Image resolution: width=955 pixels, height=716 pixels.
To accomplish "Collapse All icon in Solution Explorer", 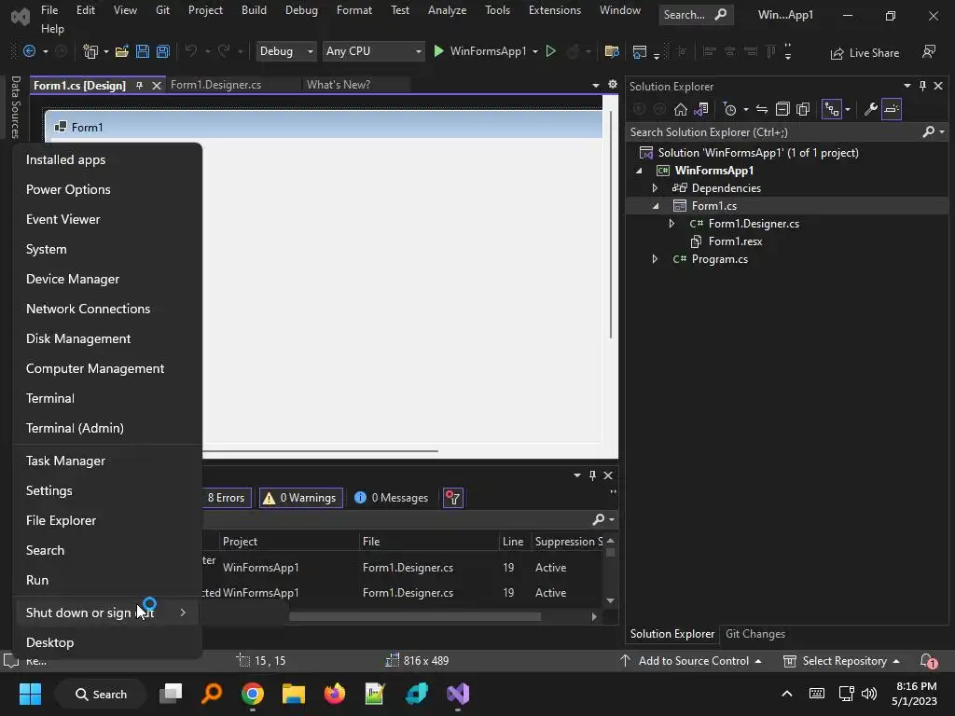I will 782,110.
